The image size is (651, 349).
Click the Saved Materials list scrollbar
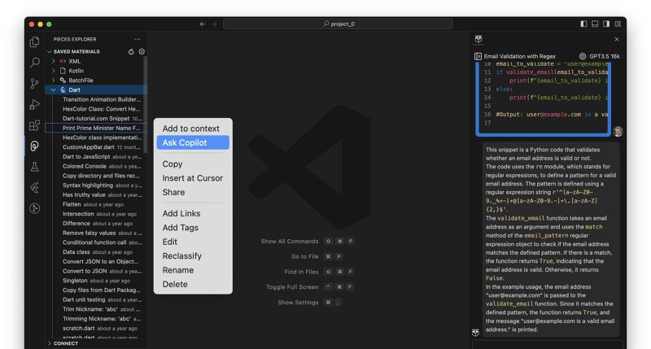146,105
